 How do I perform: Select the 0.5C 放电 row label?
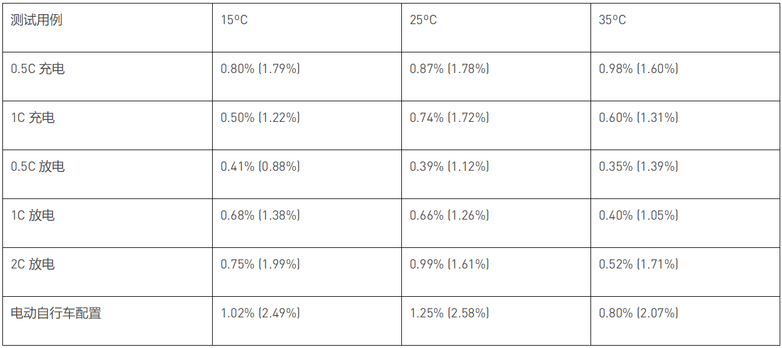[38, 167]
